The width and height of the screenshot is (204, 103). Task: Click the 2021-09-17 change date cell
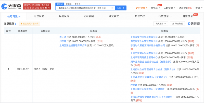coord(23,69)
